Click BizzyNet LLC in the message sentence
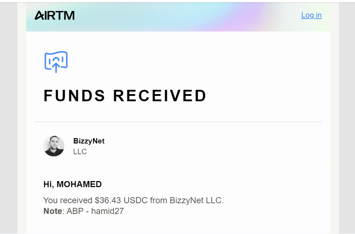Viewport: 355px width, 234px height. pyautogui.click(x=196, y=200)
